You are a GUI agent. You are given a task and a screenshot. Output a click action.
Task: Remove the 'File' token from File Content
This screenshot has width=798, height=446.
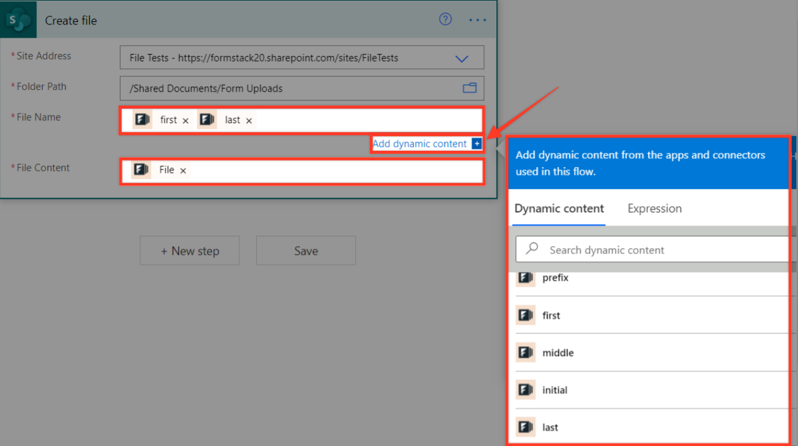pos(183,171)
